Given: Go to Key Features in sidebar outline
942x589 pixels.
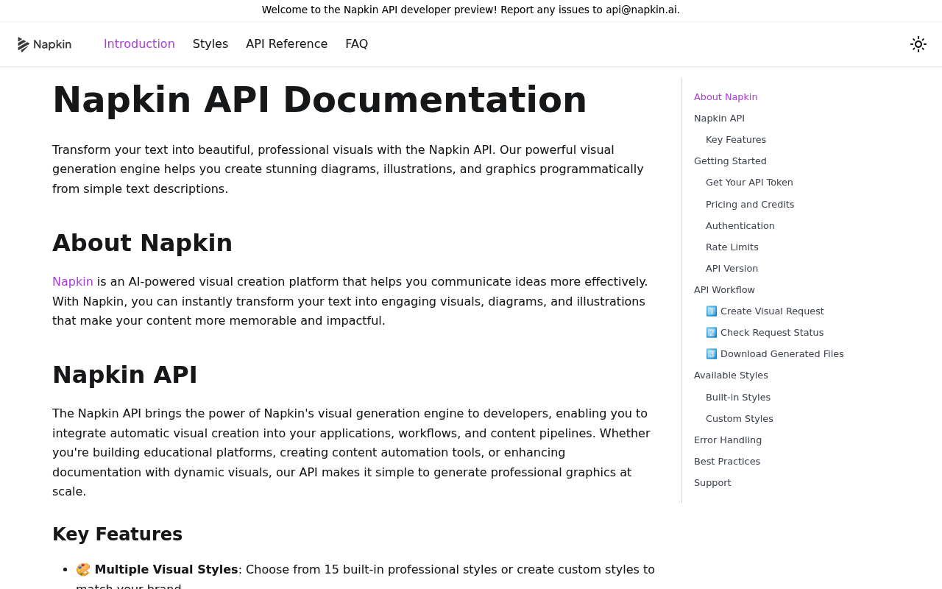Looking at the screenshot, I should [736, 139].
